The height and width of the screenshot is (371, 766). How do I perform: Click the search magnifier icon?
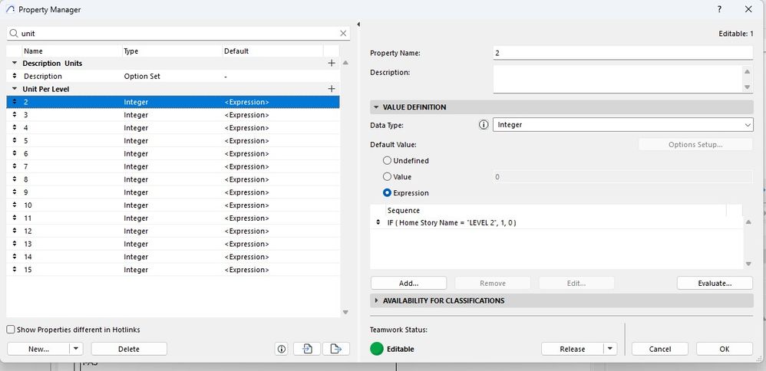point(14,33)
